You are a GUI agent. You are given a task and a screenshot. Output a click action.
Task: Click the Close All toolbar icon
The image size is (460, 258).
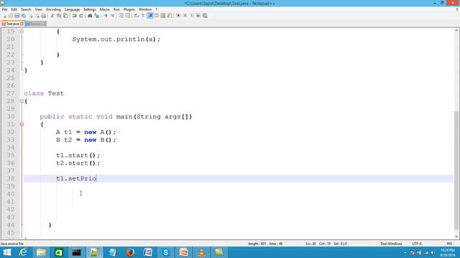(37, 16)
